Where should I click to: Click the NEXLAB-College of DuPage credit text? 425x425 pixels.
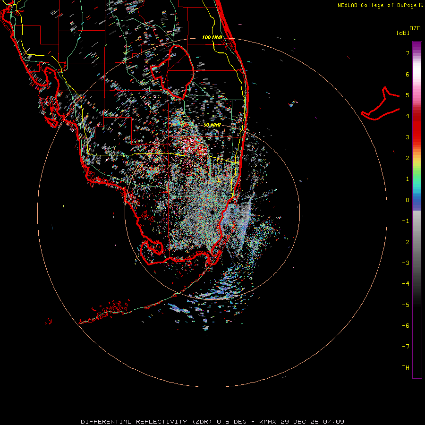pyautogui.click(x=378, y=5)
